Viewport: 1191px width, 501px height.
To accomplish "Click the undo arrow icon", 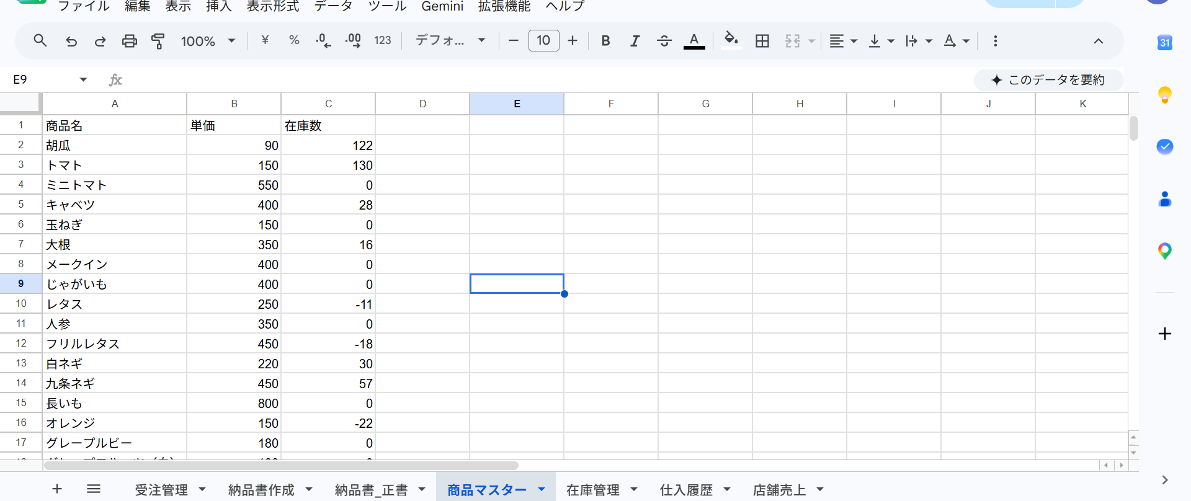I will pos(71,41).
